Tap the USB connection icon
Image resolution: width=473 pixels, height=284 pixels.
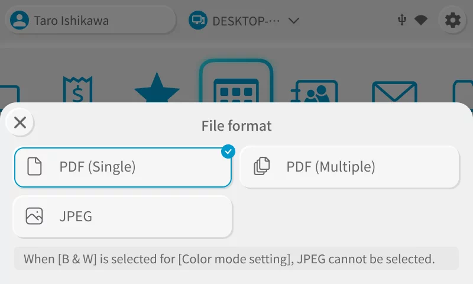point(403,20)
